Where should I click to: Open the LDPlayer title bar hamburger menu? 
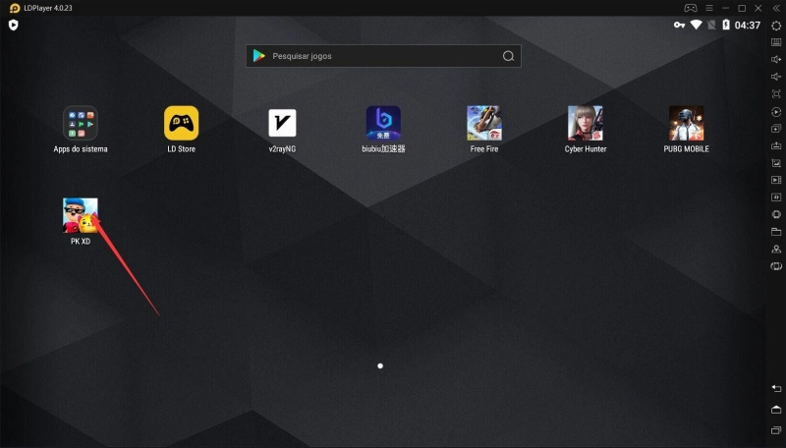pyautogui.click(x=708, y=8)
